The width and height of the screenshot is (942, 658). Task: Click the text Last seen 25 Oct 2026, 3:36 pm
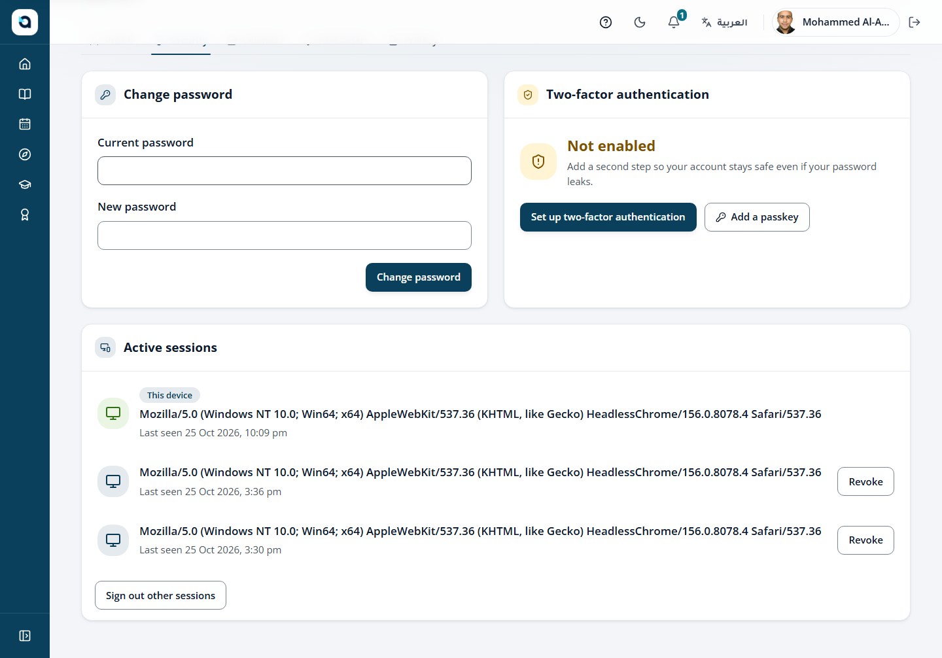[x=211, y=492]
